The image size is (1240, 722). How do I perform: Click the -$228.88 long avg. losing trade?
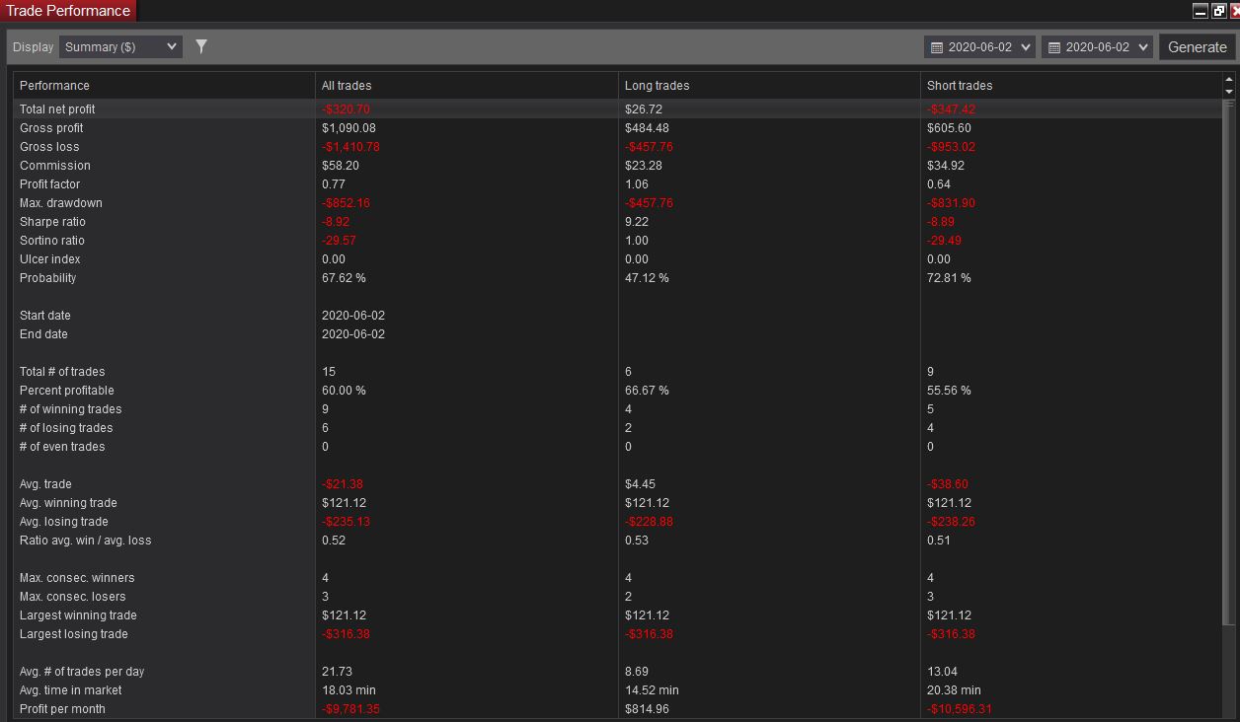(x=649, y=522)
